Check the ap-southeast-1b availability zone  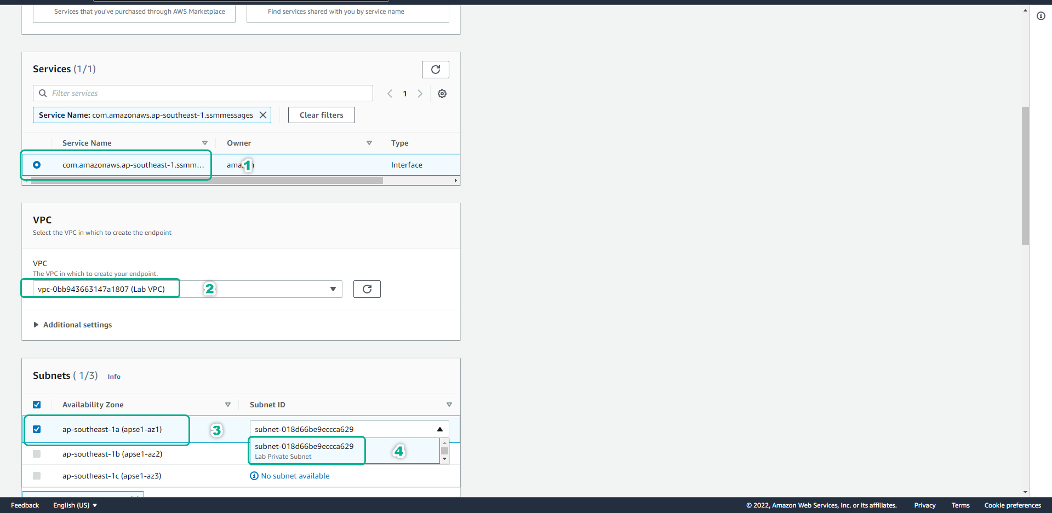click(x=37, y=454)
